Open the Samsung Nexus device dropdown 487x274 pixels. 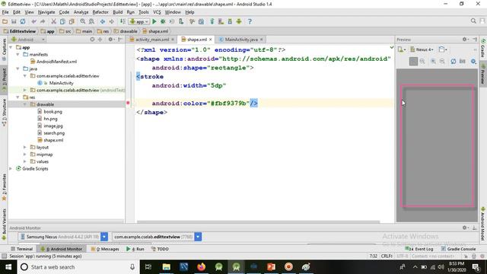[x=104, y=237]
